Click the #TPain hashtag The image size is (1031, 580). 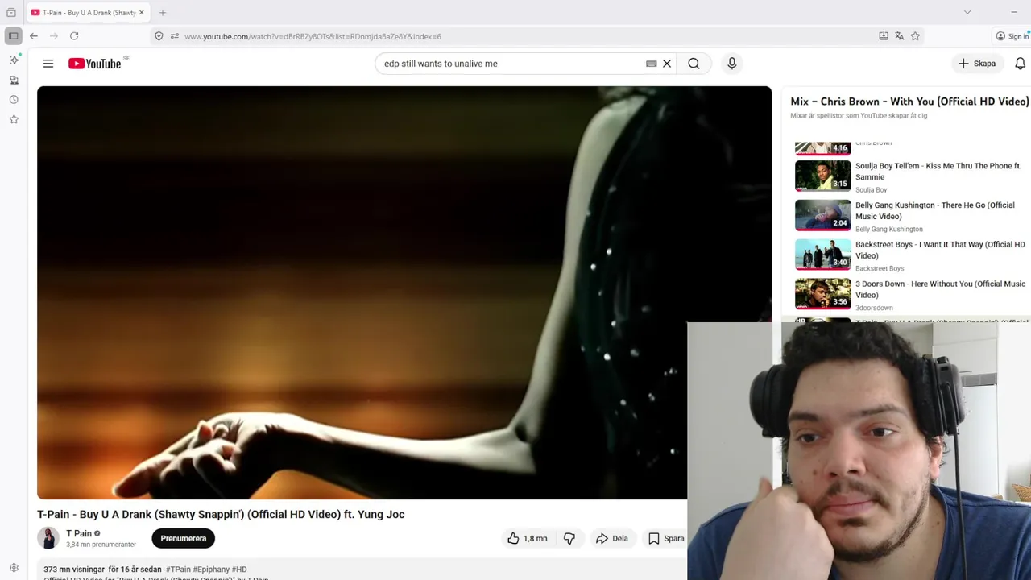pyautogui.click(x=178, y=570)
